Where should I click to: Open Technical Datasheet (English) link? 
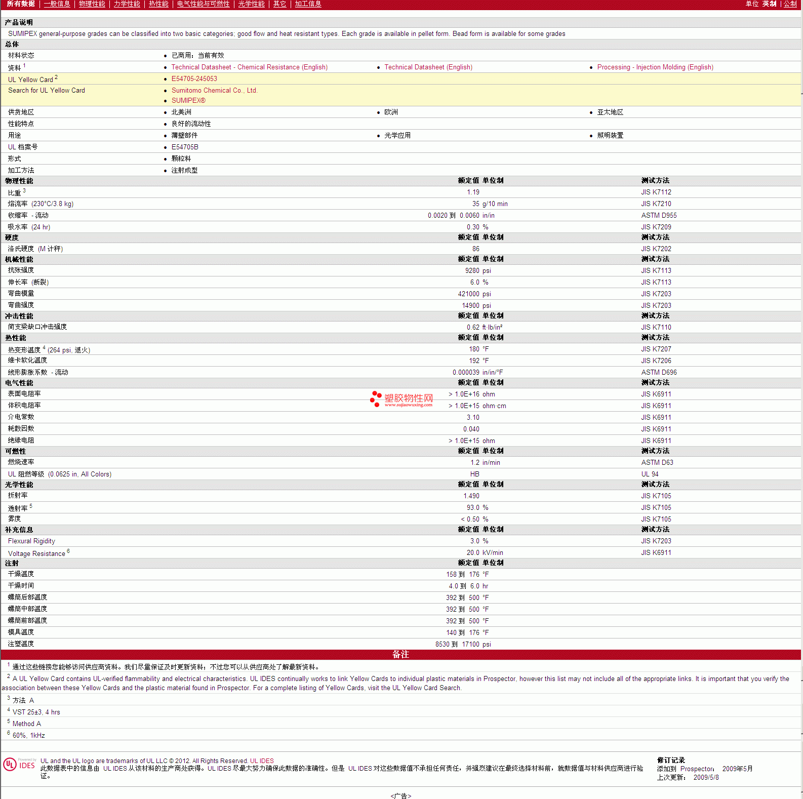coord(428,67)
